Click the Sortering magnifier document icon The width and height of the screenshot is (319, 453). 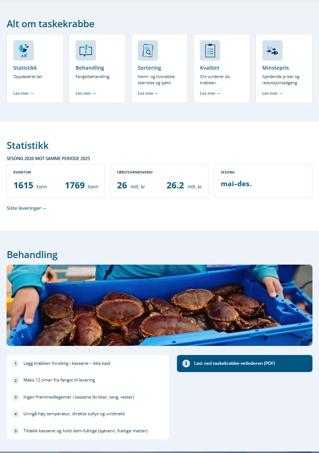[148, 50]
